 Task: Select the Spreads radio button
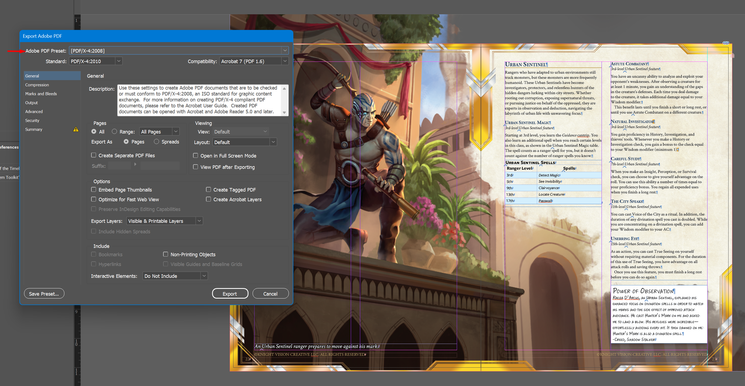156,142
